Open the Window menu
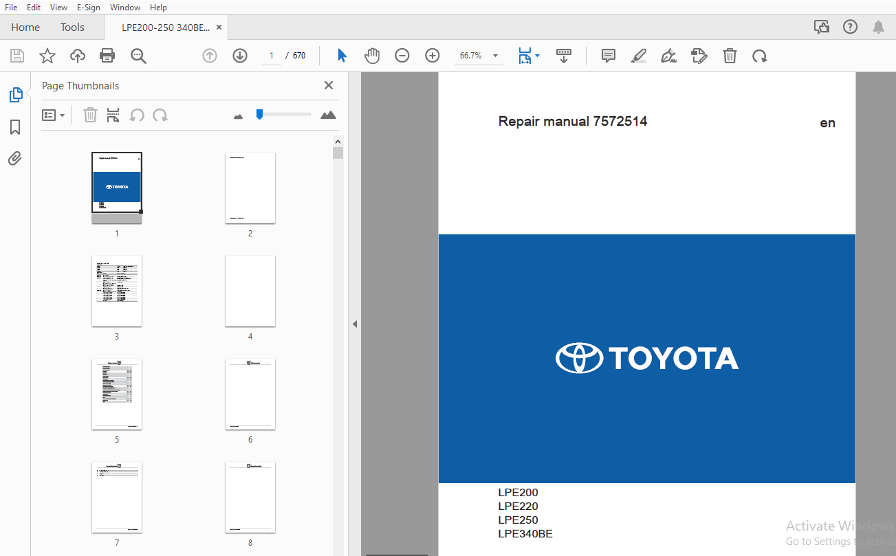 click(x=125, y=7)
